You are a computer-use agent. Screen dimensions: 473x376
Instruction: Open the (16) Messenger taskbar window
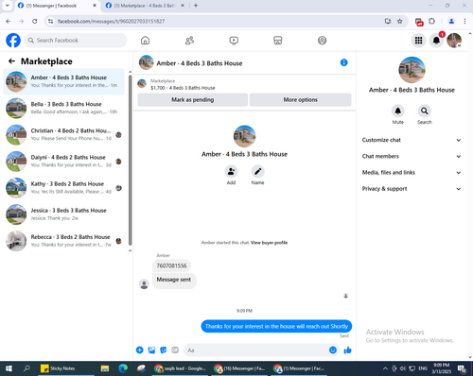pyautogui.click(x=239, y=368)
